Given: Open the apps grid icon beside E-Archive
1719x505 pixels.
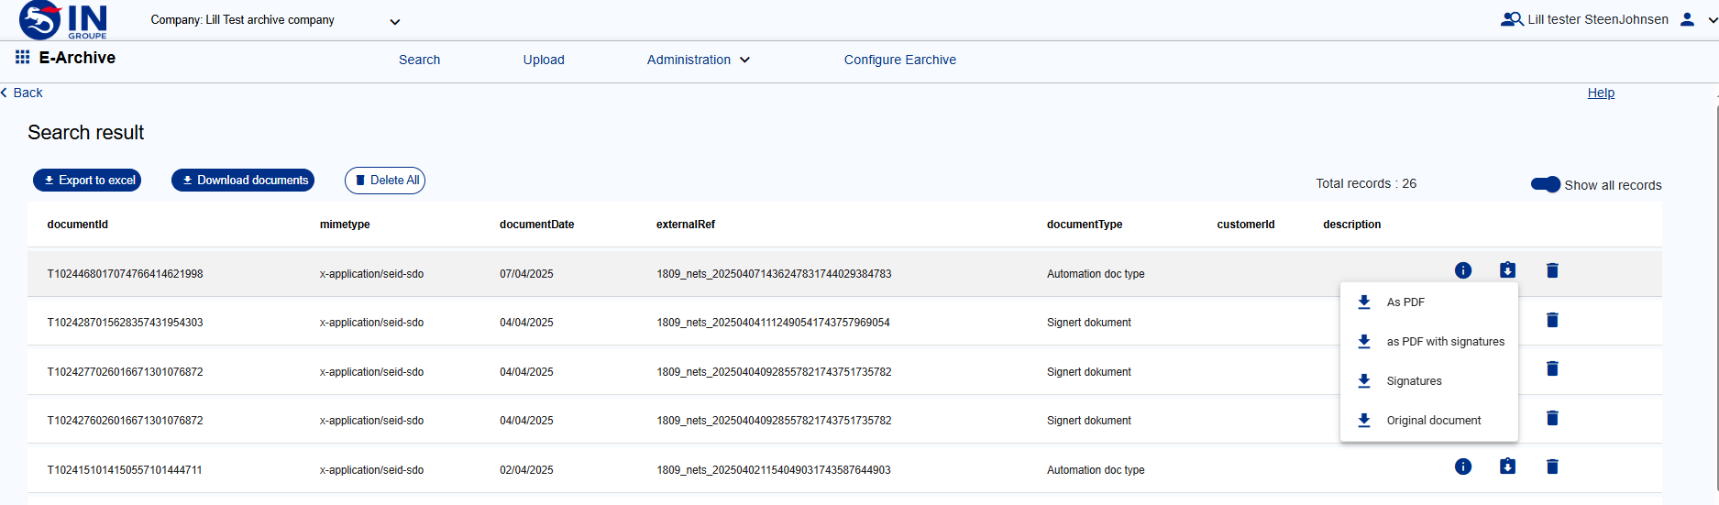Looking at the screenshot, I should coord(22,58).
